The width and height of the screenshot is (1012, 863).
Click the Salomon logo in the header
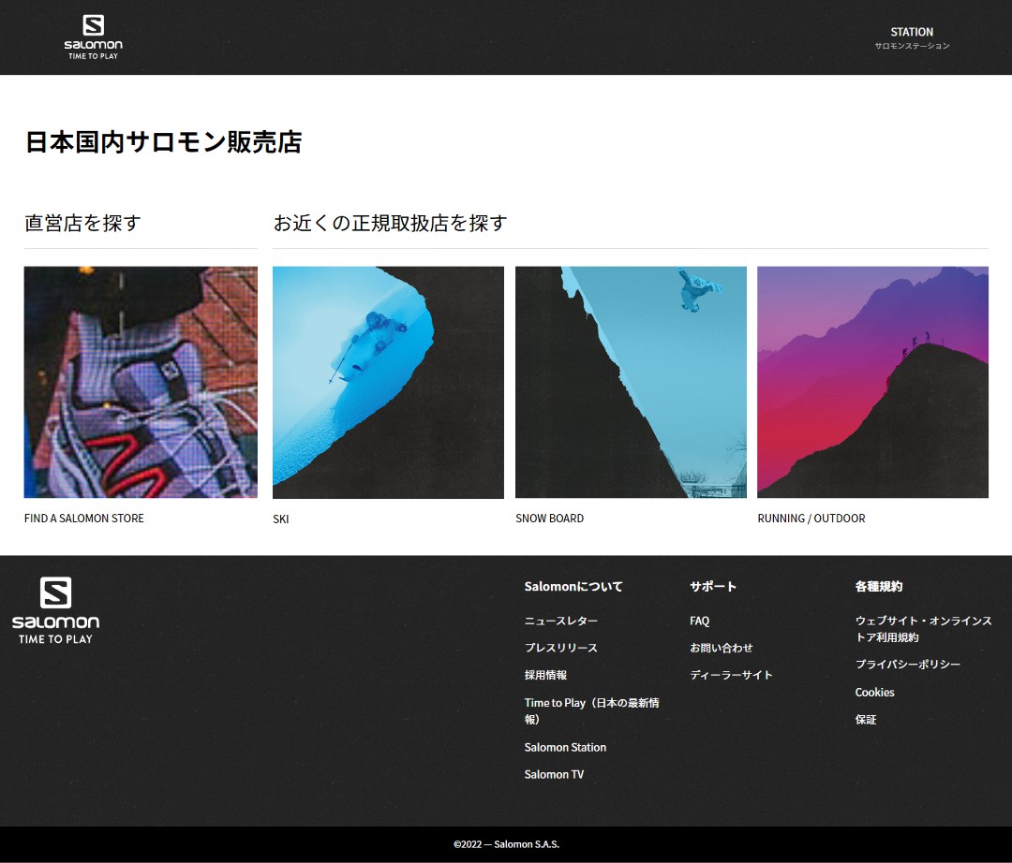click(x=93, y=37)
